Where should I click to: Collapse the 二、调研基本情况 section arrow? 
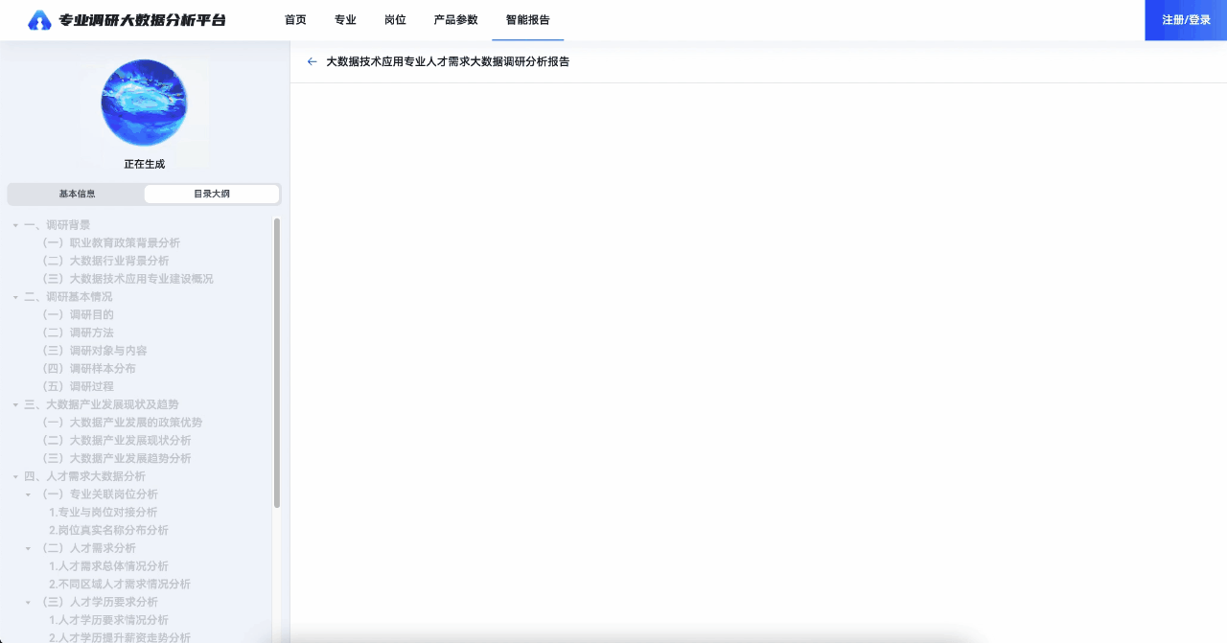15,297
